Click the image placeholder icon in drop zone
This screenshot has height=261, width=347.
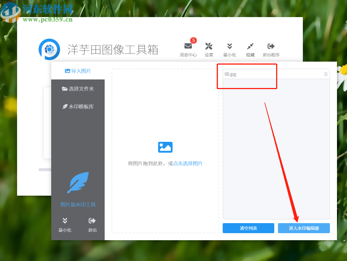[x=165, y=147]
